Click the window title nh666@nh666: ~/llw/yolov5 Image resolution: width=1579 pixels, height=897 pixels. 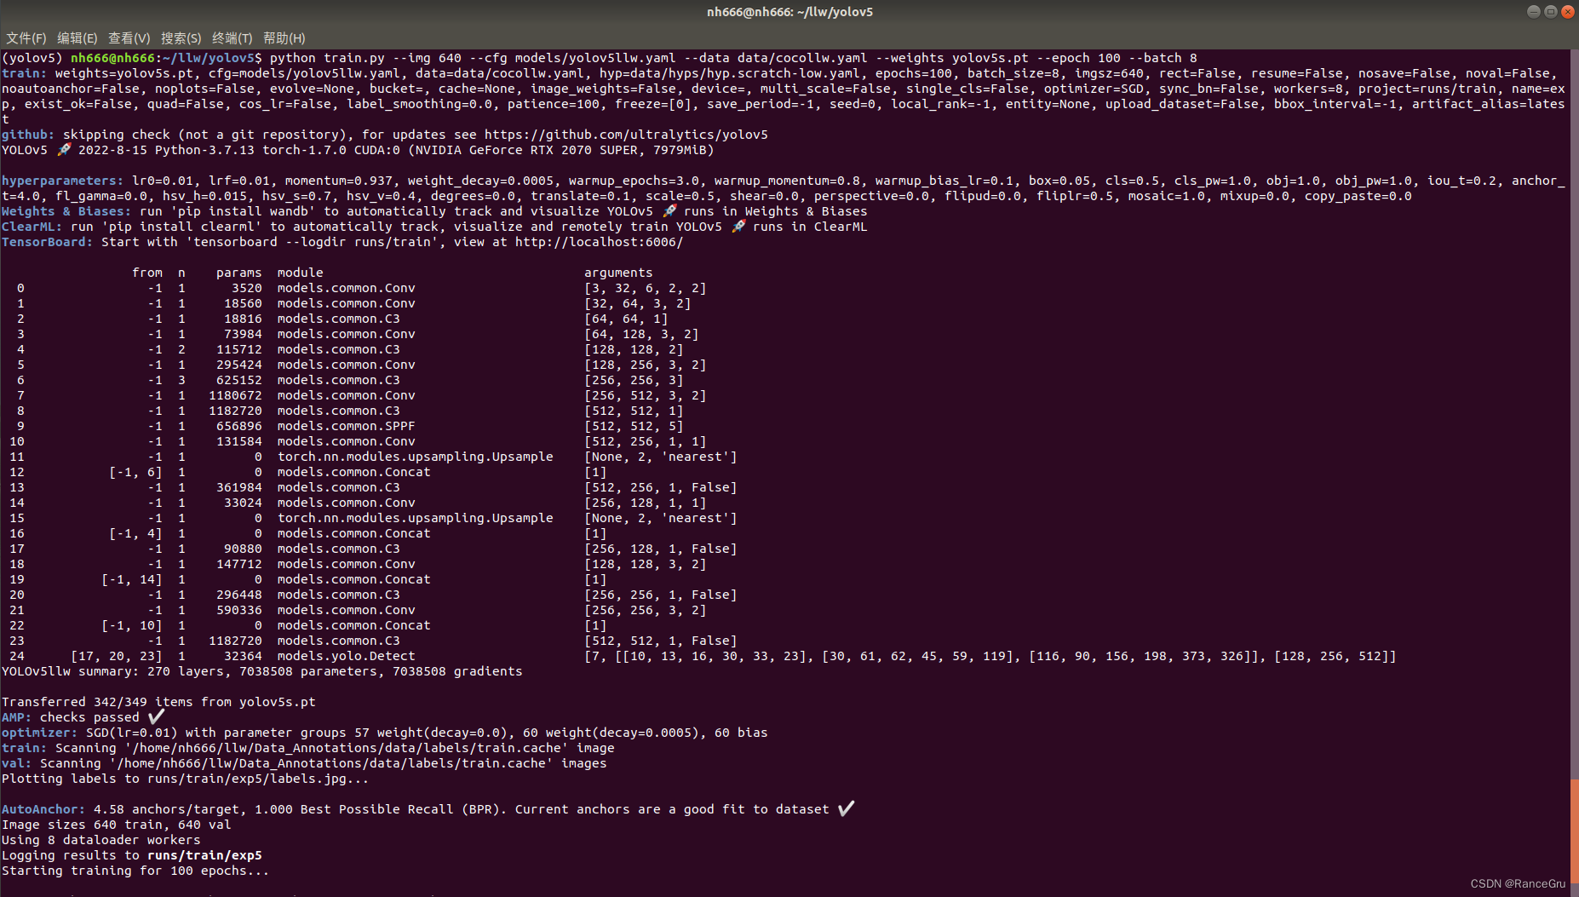(789, 12)
